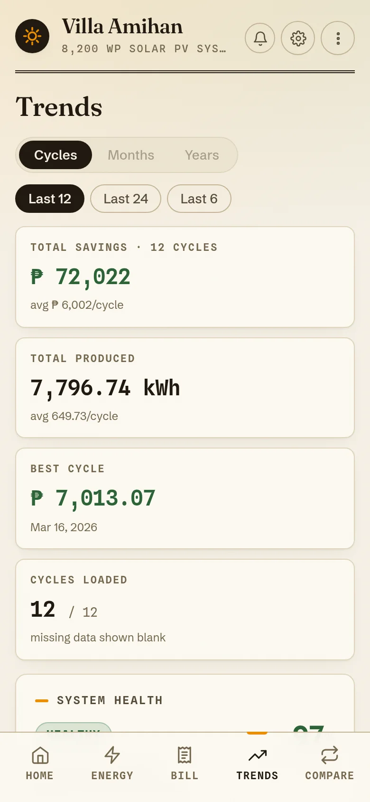The width and height of the screenshot is (370, 802).
Task: Open the Total Produced kWh card
Action: point(185,388)
